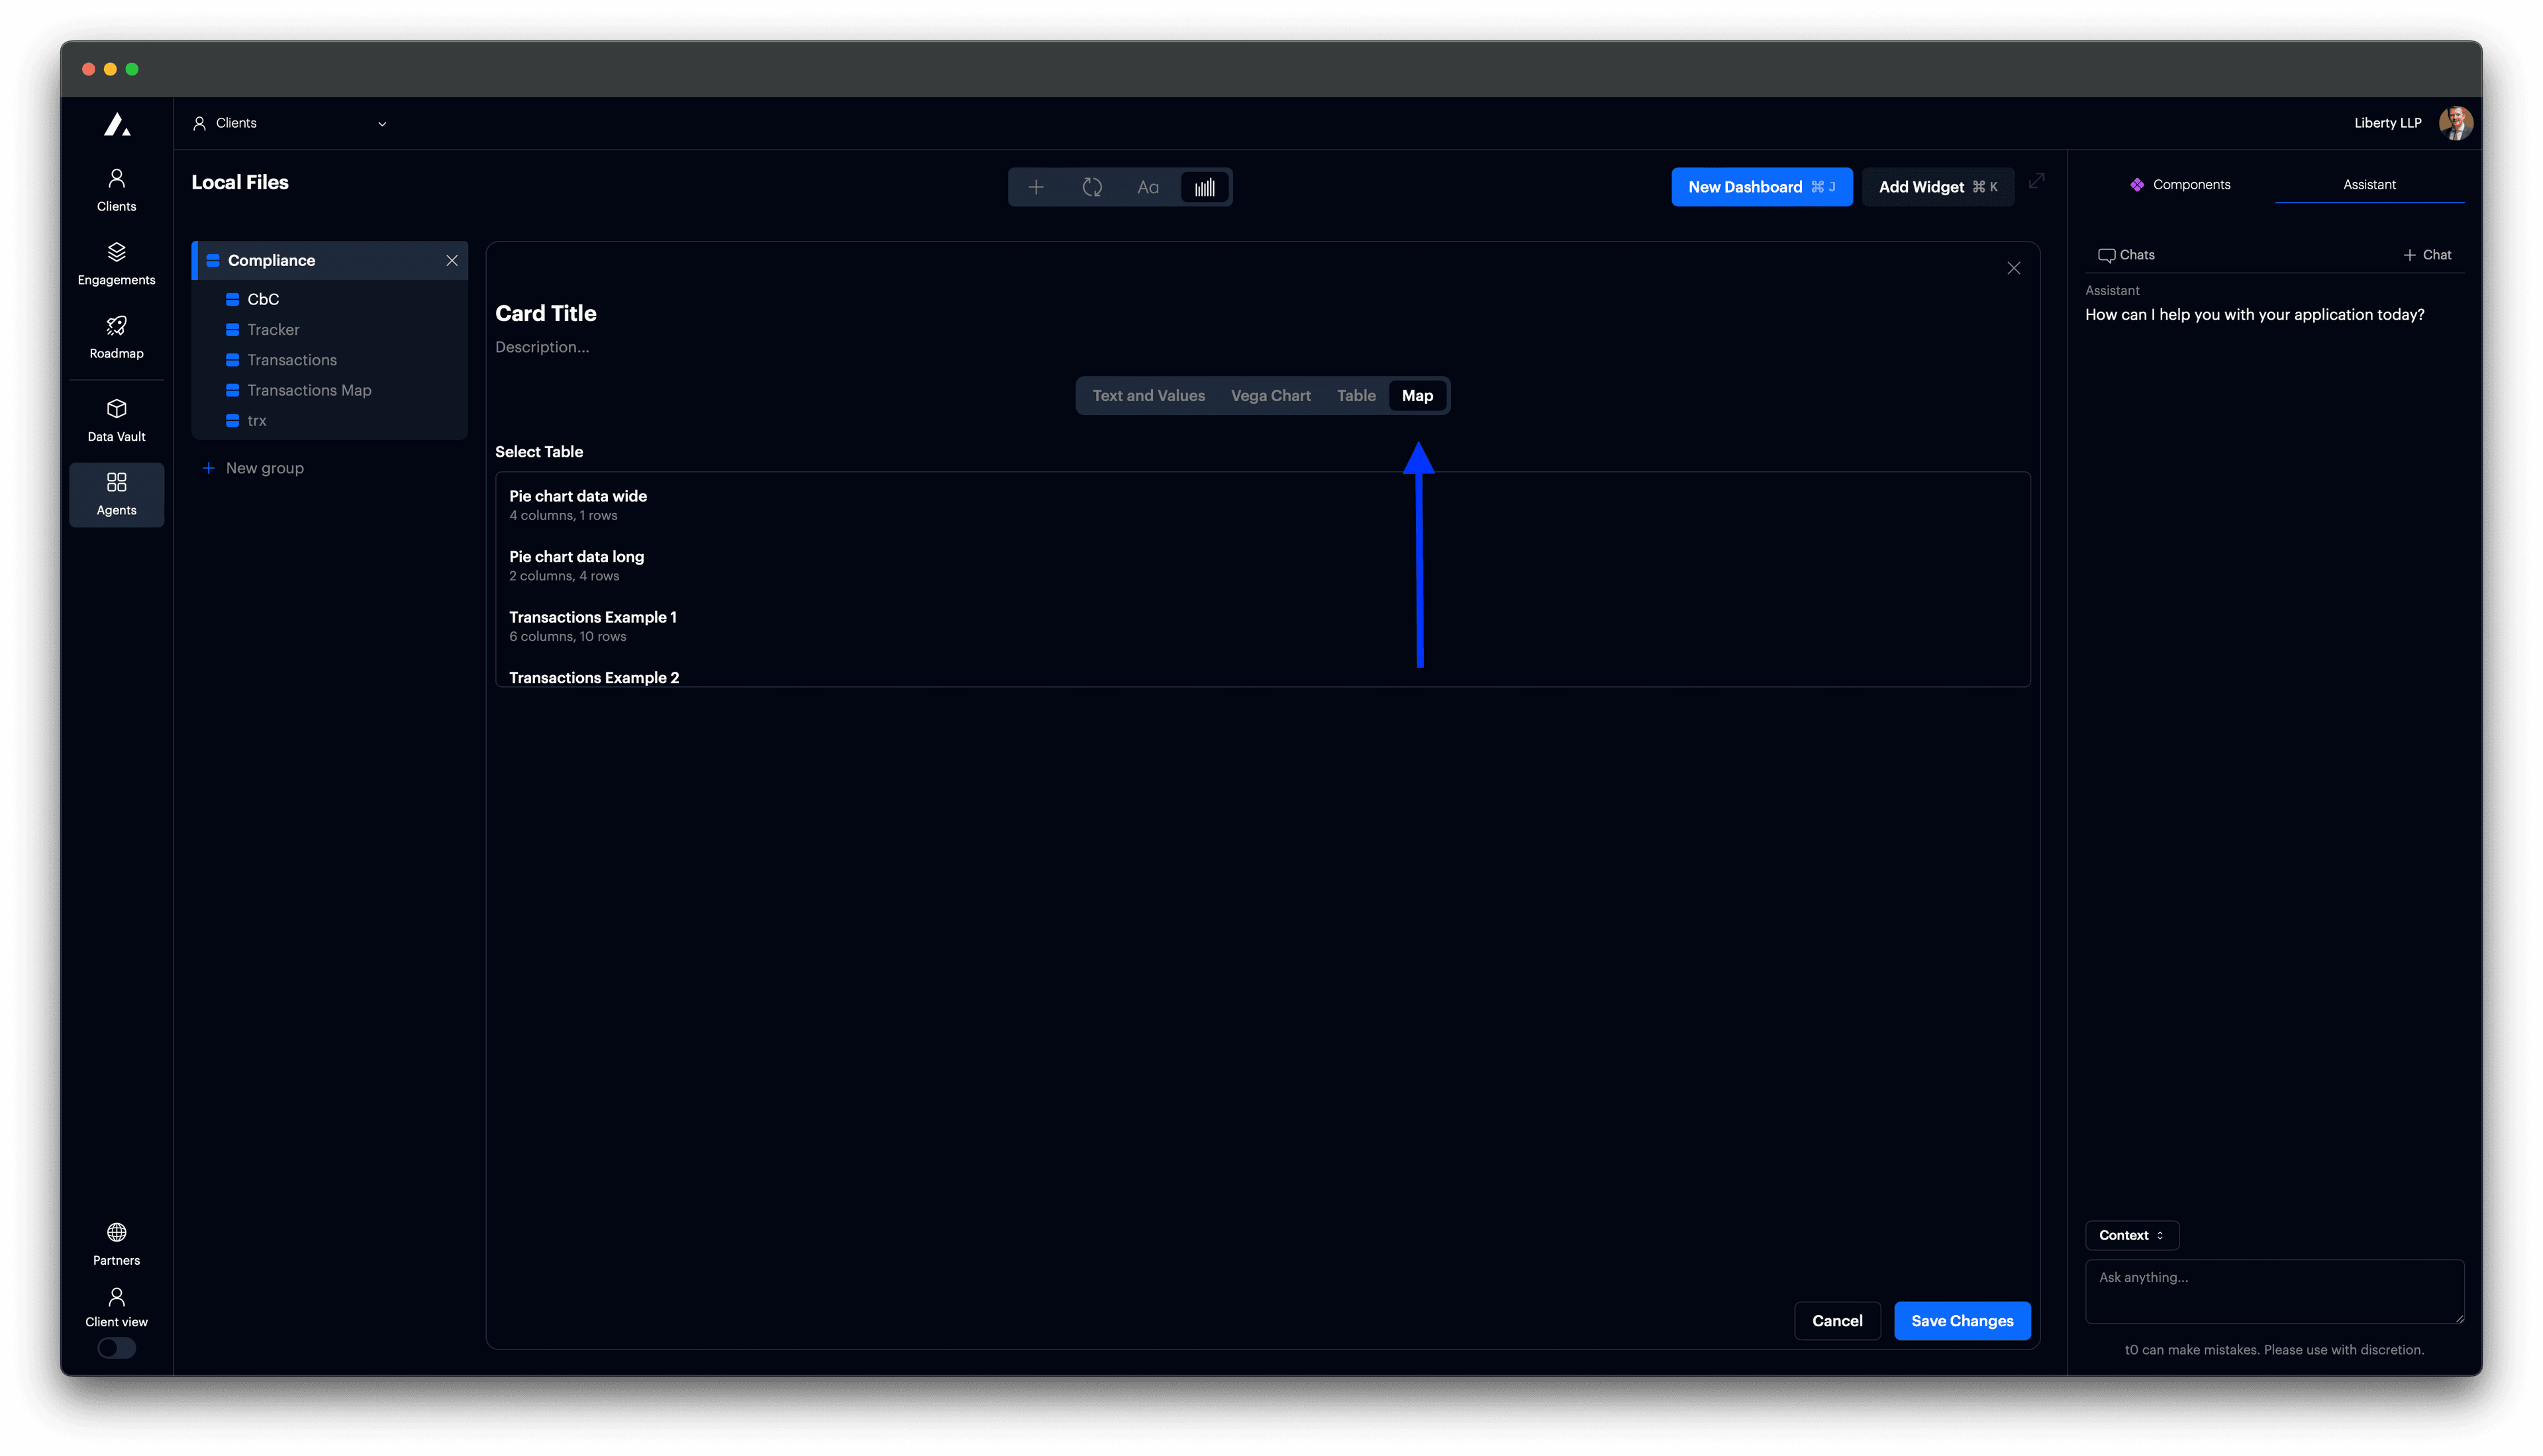
Task: Enable text mode with the Aa toggle
Action: point(1148,187)
